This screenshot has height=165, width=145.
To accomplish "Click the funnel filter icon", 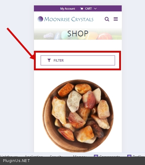I will [x=49, y=60].
